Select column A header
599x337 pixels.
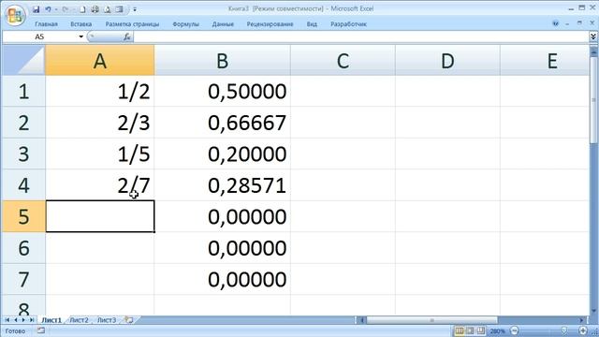coord(100,60)
